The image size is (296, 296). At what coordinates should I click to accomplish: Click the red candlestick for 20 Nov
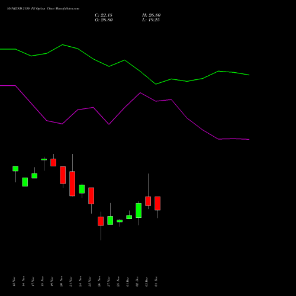coord(63,175)
